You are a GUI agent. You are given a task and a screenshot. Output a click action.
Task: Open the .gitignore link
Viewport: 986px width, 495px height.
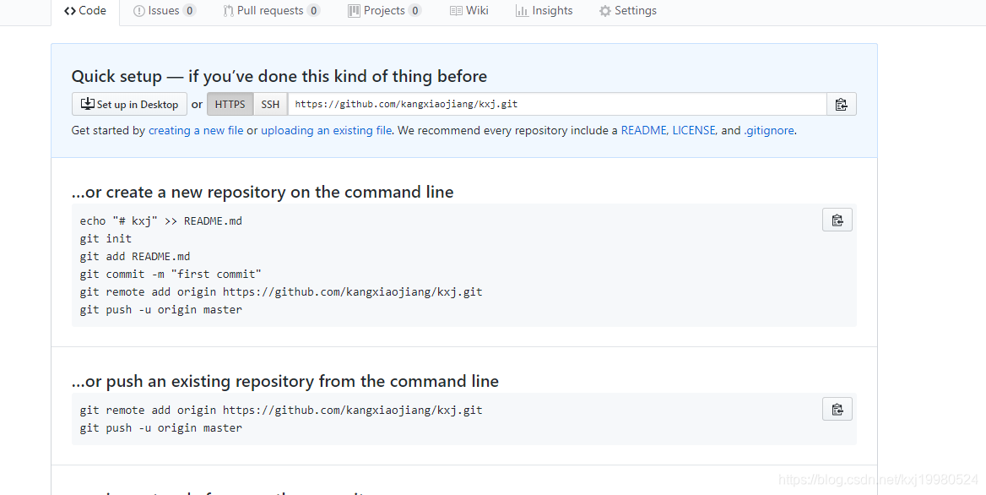(x=769, y=131)
